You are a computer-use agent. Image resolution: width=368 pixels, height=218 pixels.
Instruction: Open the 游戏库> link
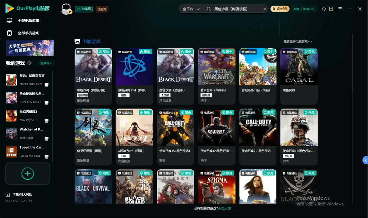click(46, 63)
